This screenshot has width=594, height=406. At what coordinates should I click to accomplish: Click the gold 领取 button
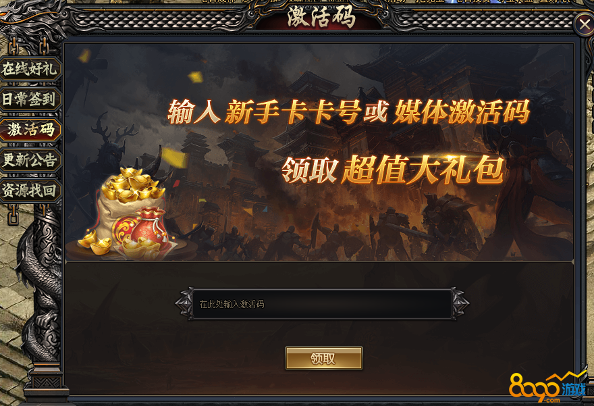[323, 358]
